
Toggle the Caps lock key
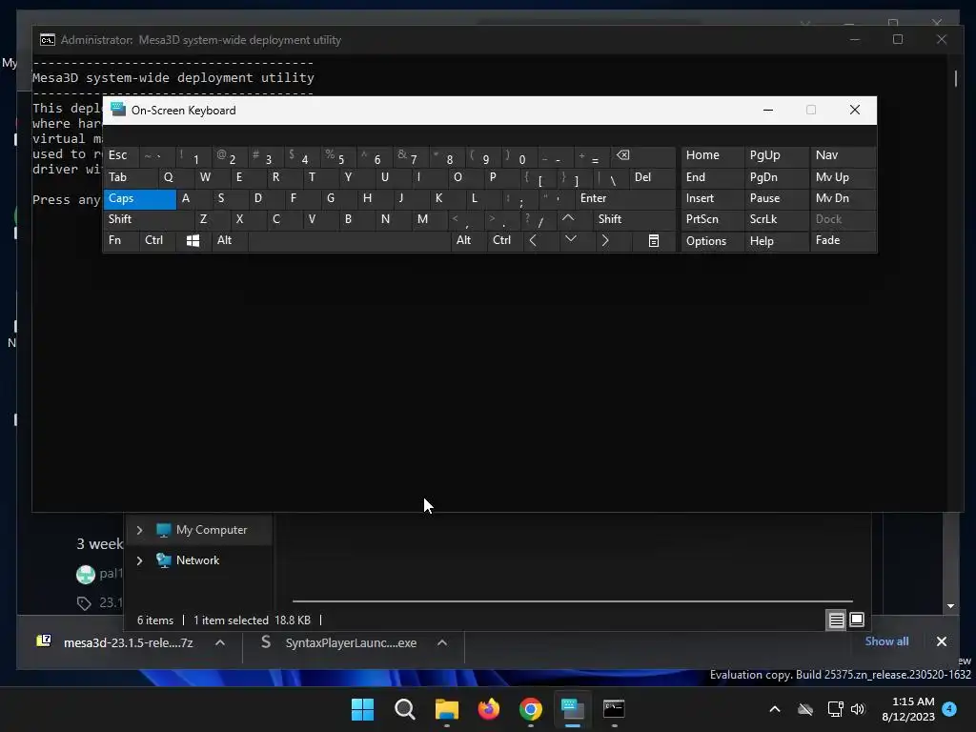(140, 198)
